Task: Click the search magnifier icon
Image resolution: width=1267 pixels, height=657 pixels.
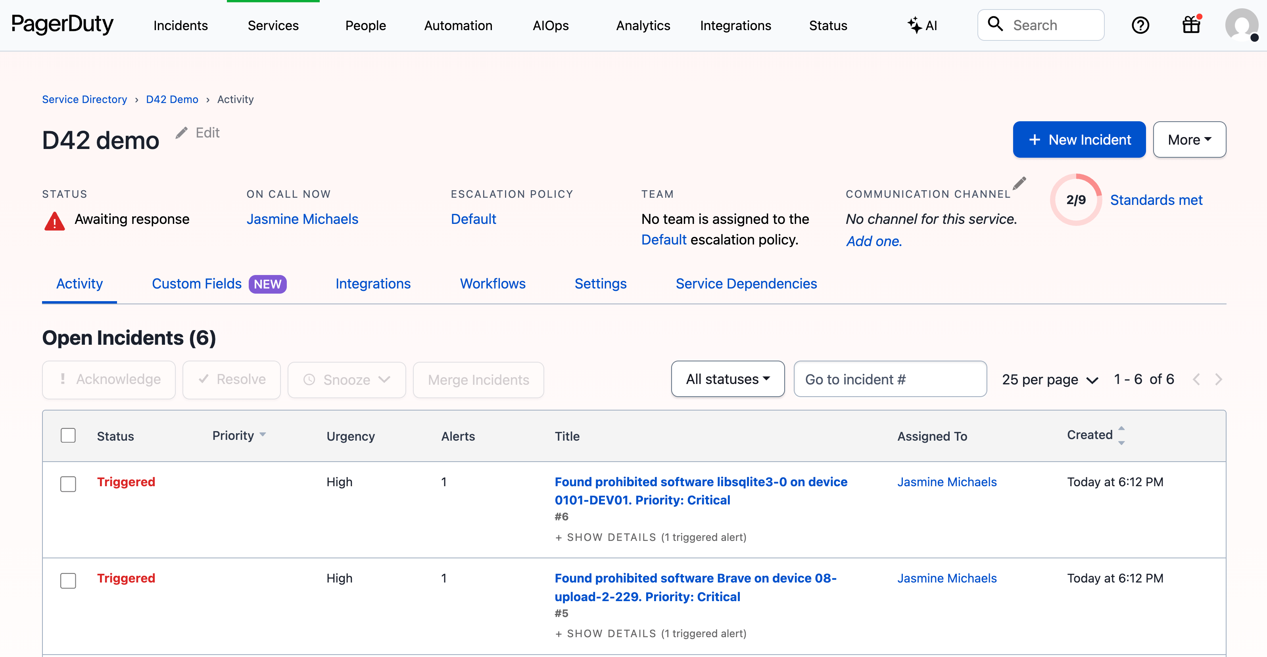Action: click(996, 25)
